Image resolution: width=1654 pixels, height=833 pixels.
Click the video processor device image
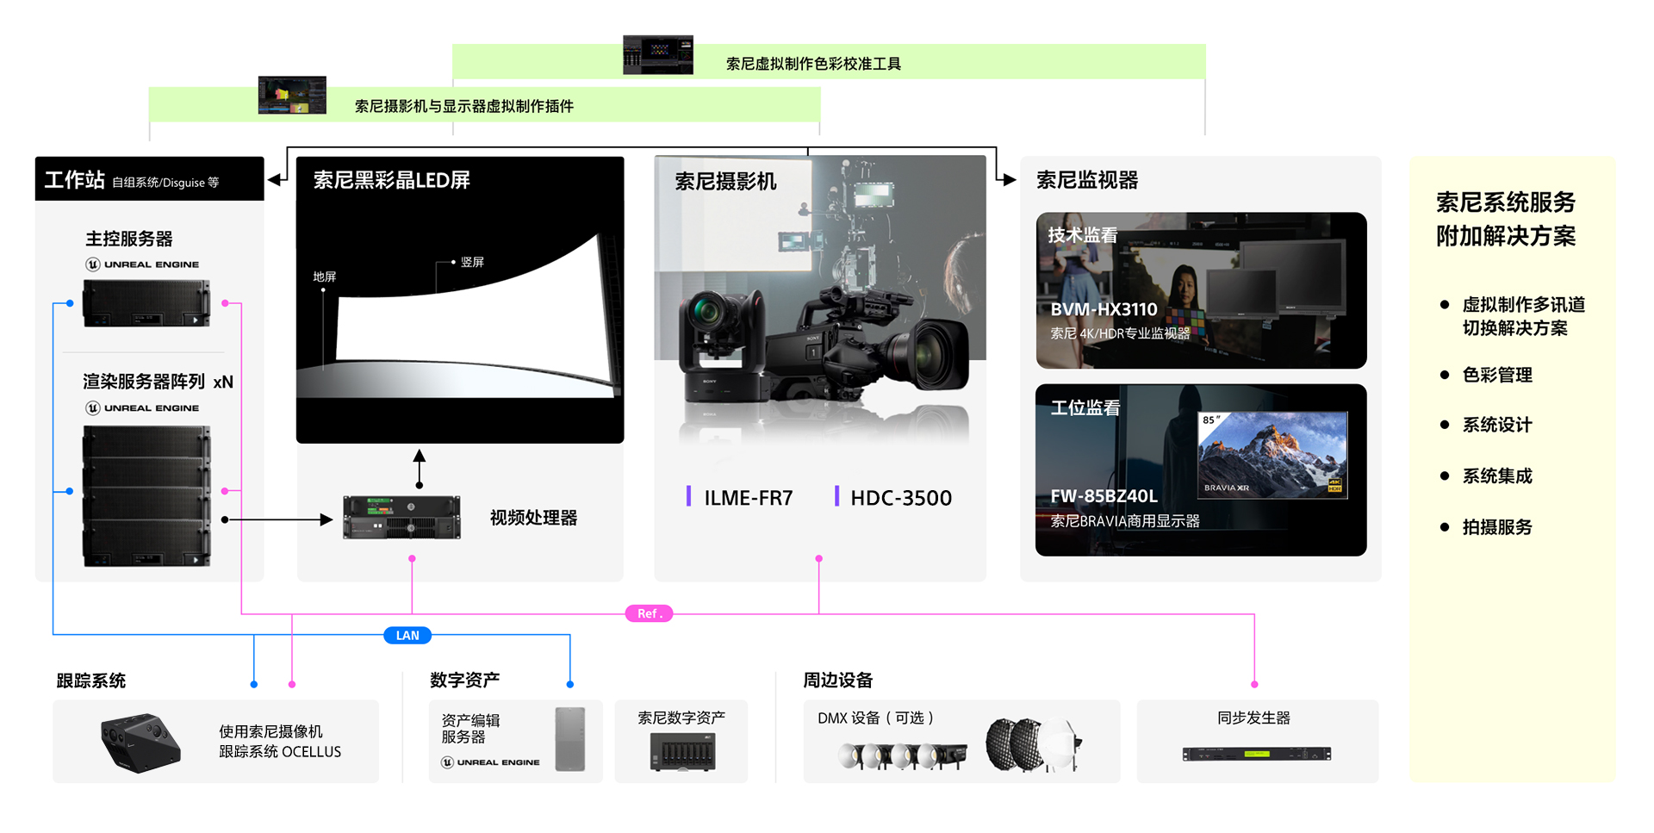pyautogui.click(x=401, y=518)
